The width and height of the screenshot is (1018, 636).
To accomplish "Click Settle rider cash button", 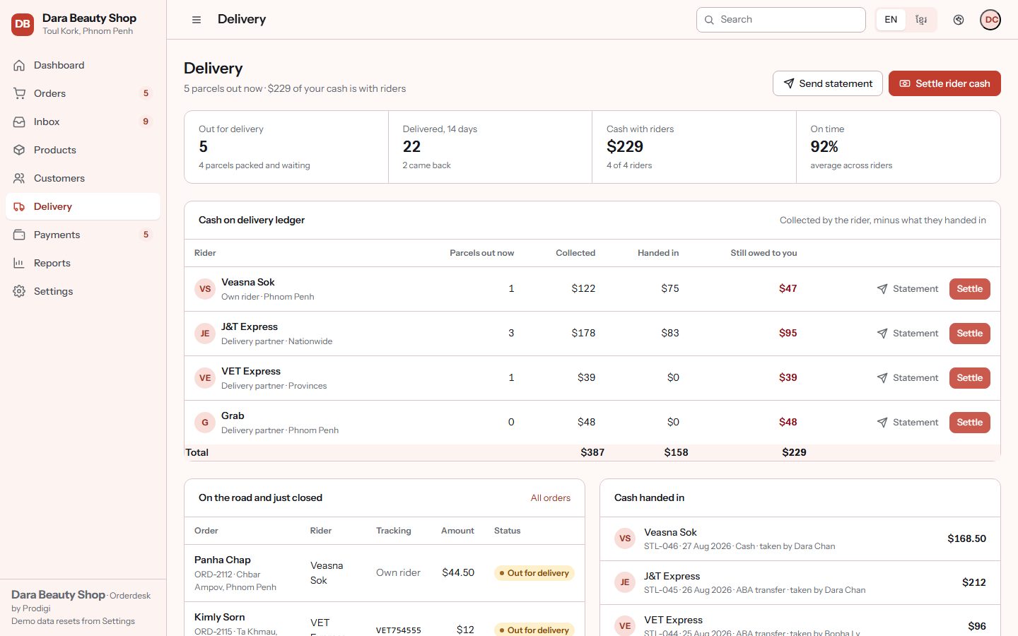I will (944, 83).
